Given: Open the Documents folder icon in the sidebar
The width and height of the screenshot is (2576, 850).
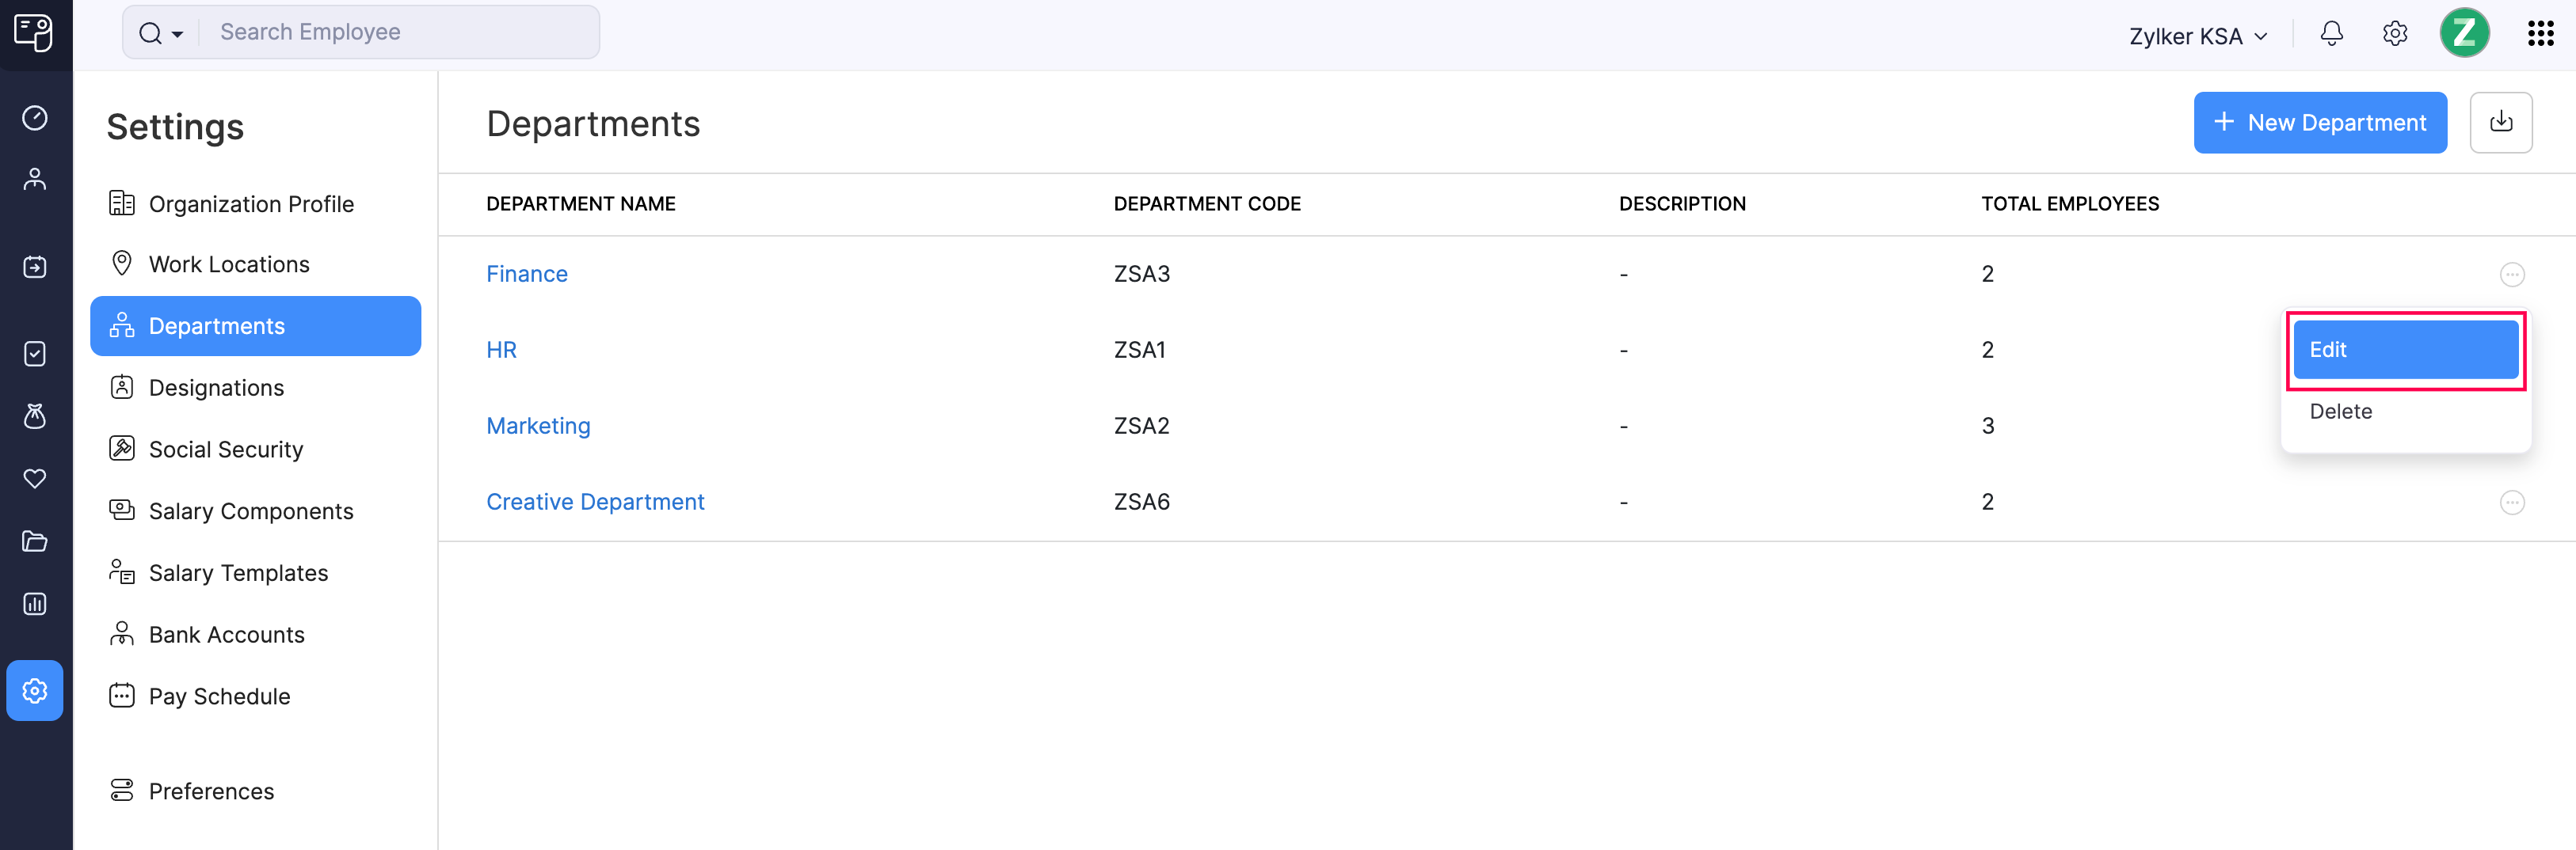Looking at the screenshot, I should tap(35, 541).
